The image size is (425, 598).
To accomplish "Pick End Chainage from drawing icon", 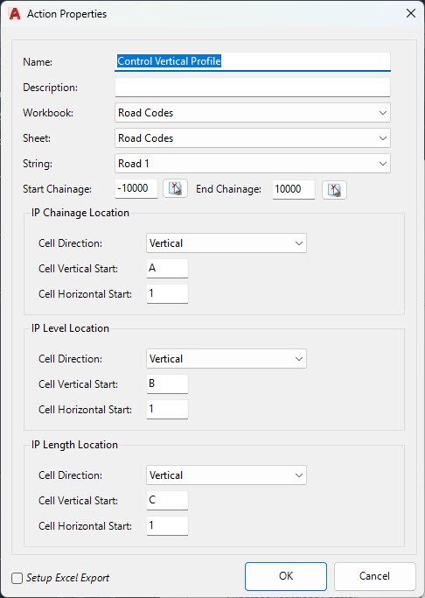I will point(334,189).
